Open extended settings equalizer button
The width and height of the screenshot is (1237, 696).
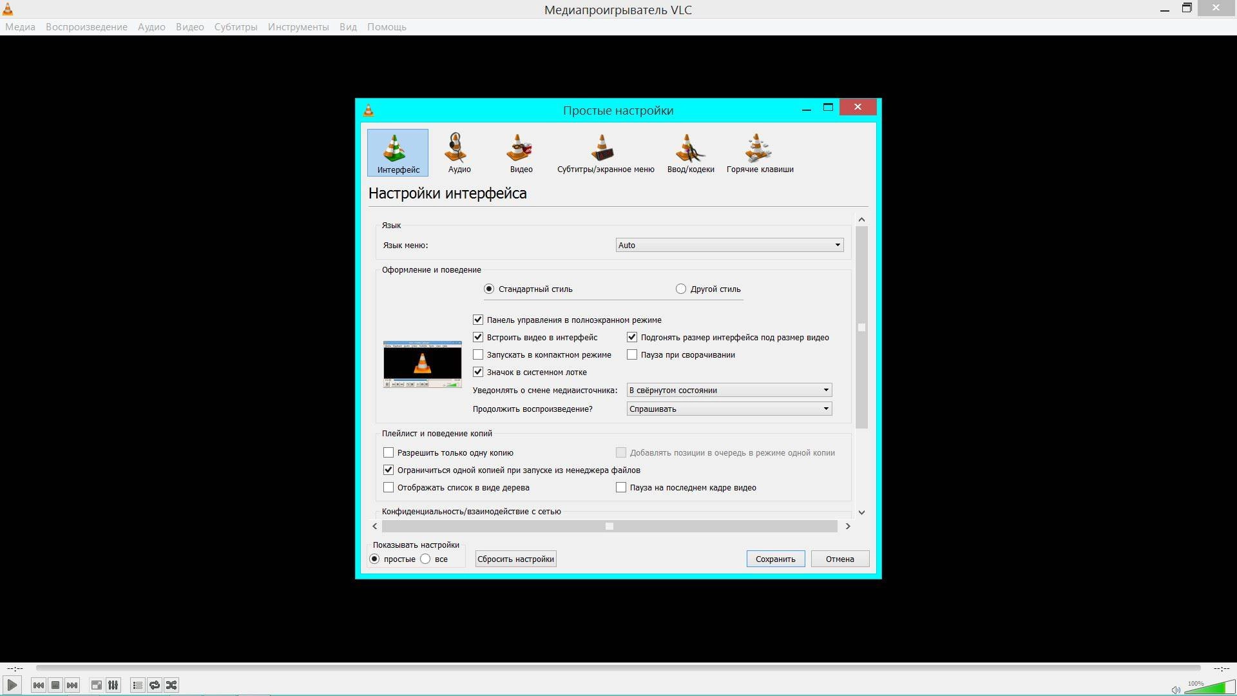point(113,685)
